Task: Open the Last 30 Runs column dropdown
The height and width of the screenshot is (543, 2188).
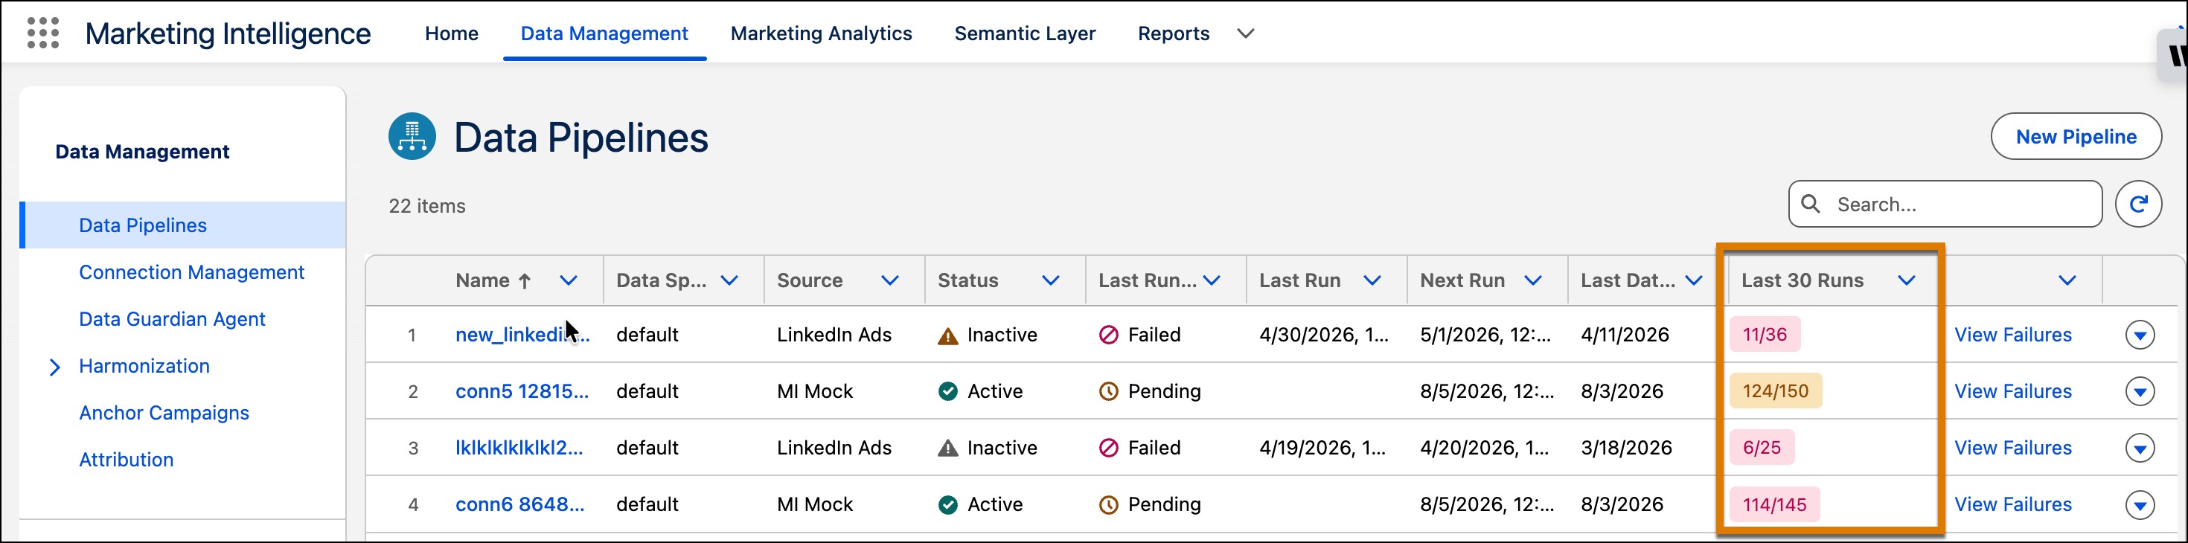Action: click(1907, 281)
